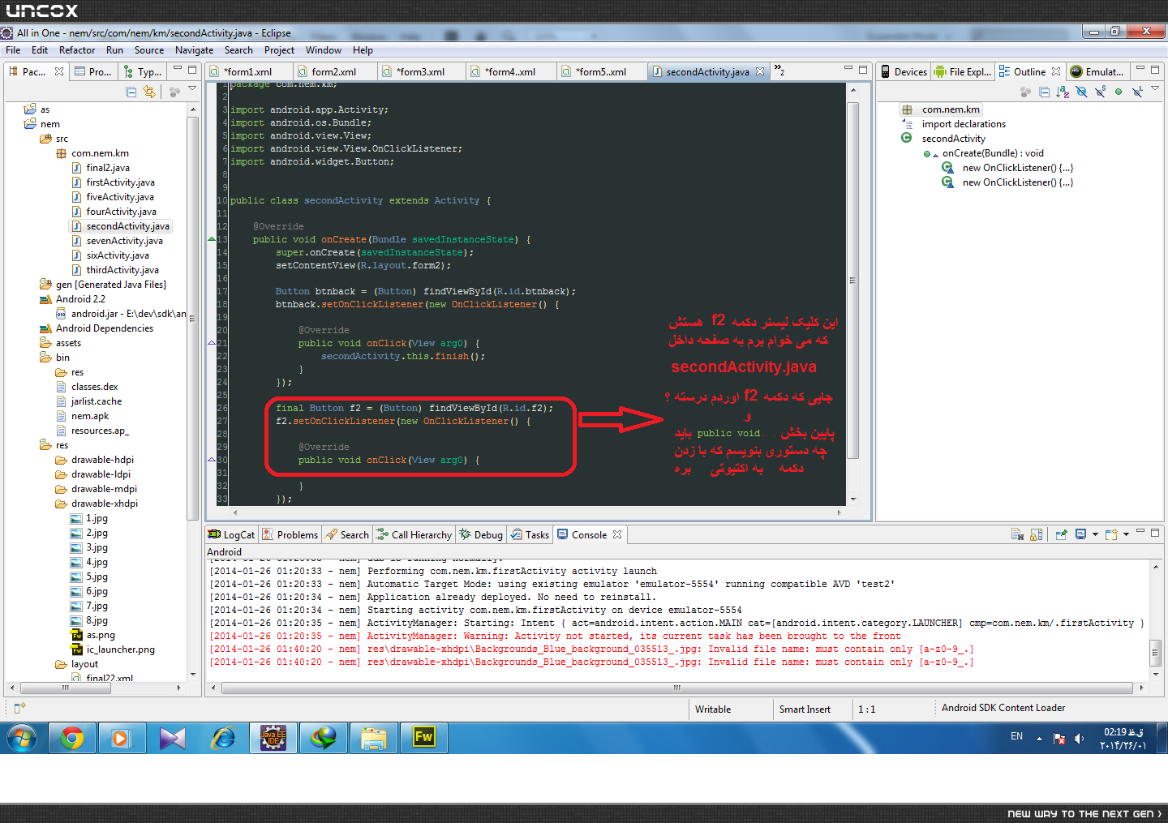Maximize the Console view panel

1155,533
